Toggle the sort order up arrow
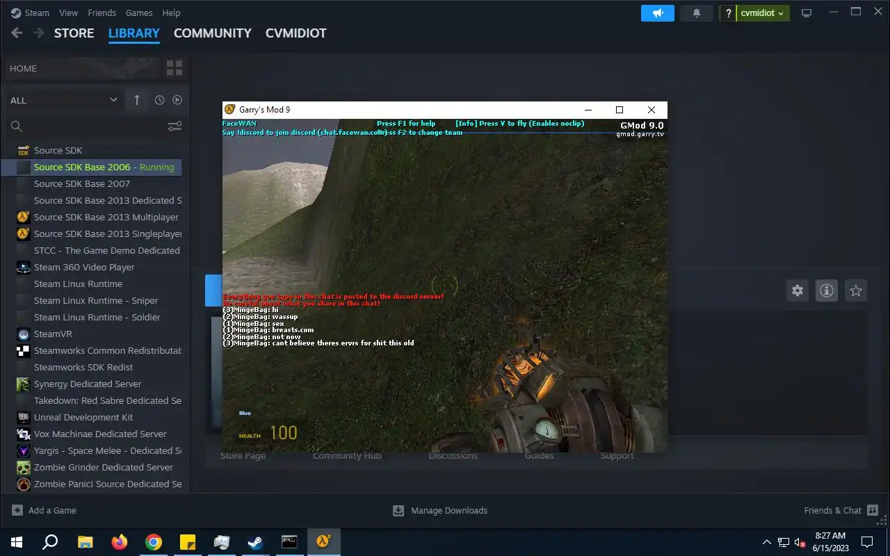The image size is (890, 556). [x=136, y=100]
